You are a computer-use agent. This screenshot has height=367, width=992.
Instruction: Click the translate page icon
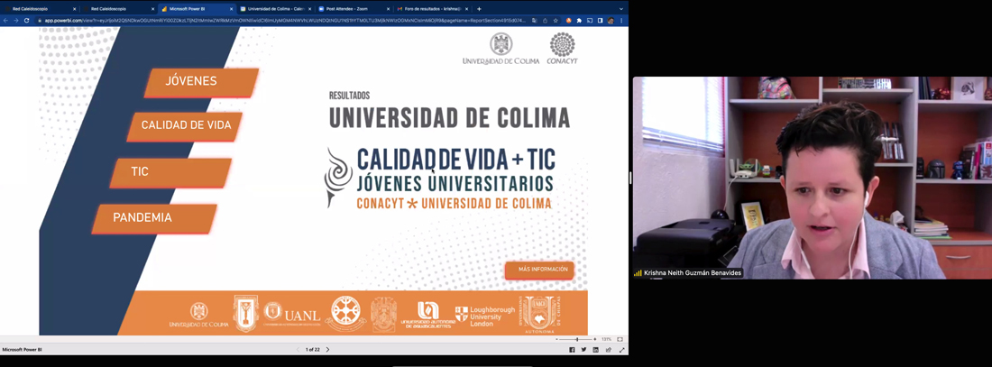click(535, 20)
